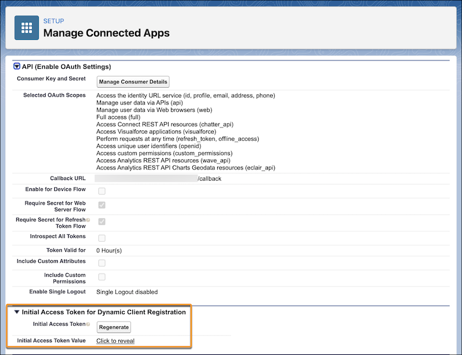This screenshot has height=355, width=462.
Task: Check the Introspect All Tokens box
Action: pos(102,238)
